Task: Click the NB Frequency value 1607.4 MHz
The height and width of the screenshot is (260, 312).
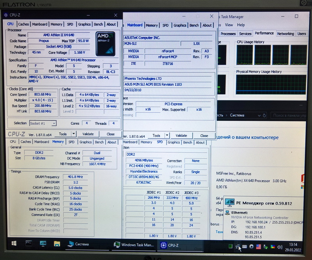Action: (97, 164)
